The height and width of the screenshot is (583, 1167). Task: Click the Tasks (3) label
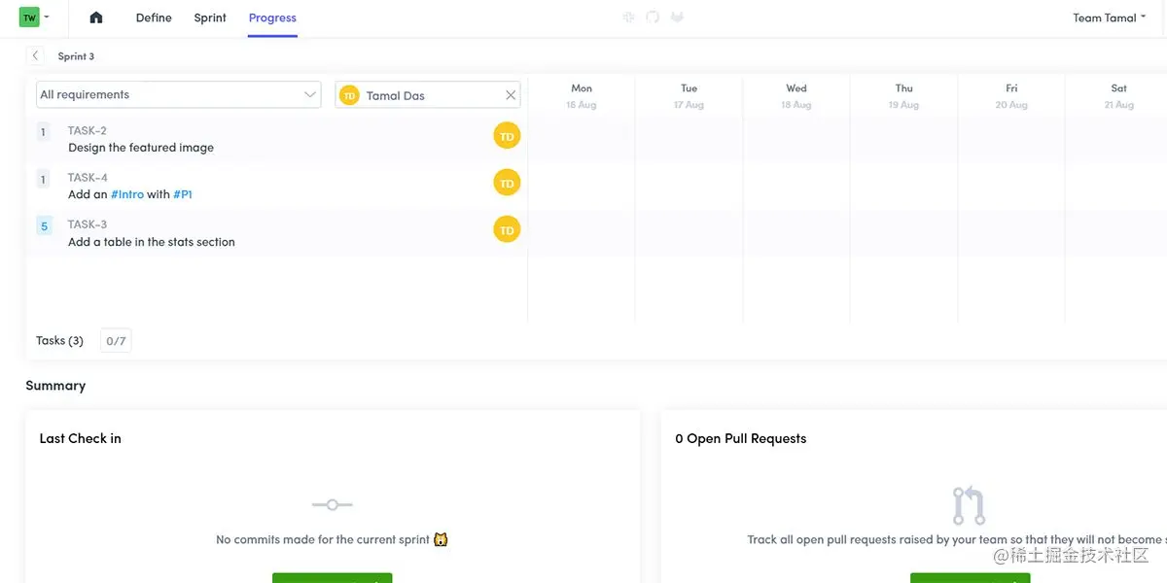pyautogui.click(x=59, y=341)
